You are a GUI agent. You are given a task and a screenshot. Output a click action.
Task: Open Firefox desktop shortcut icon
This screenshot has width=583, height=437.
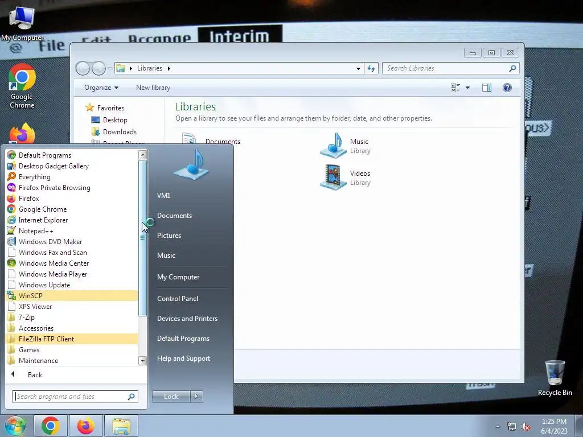(22, 134)
